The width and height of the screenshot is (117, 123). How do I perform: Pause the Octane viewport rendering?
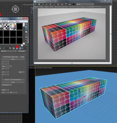[x=50, y=4]
